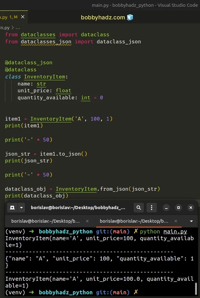Click item1.to_json() call

pyautogui.click(x=63, y=154)
